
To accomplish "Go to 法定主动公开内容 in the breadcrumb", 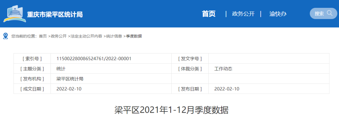I will click(86, 36).
